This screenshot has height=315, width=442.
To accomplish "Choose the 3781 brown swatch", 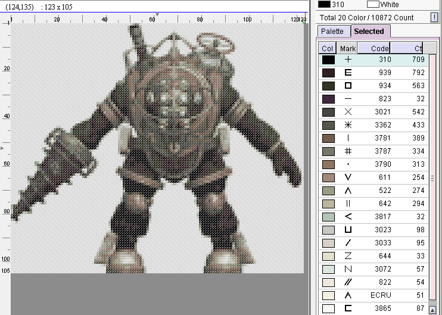I will pos(328,138).
